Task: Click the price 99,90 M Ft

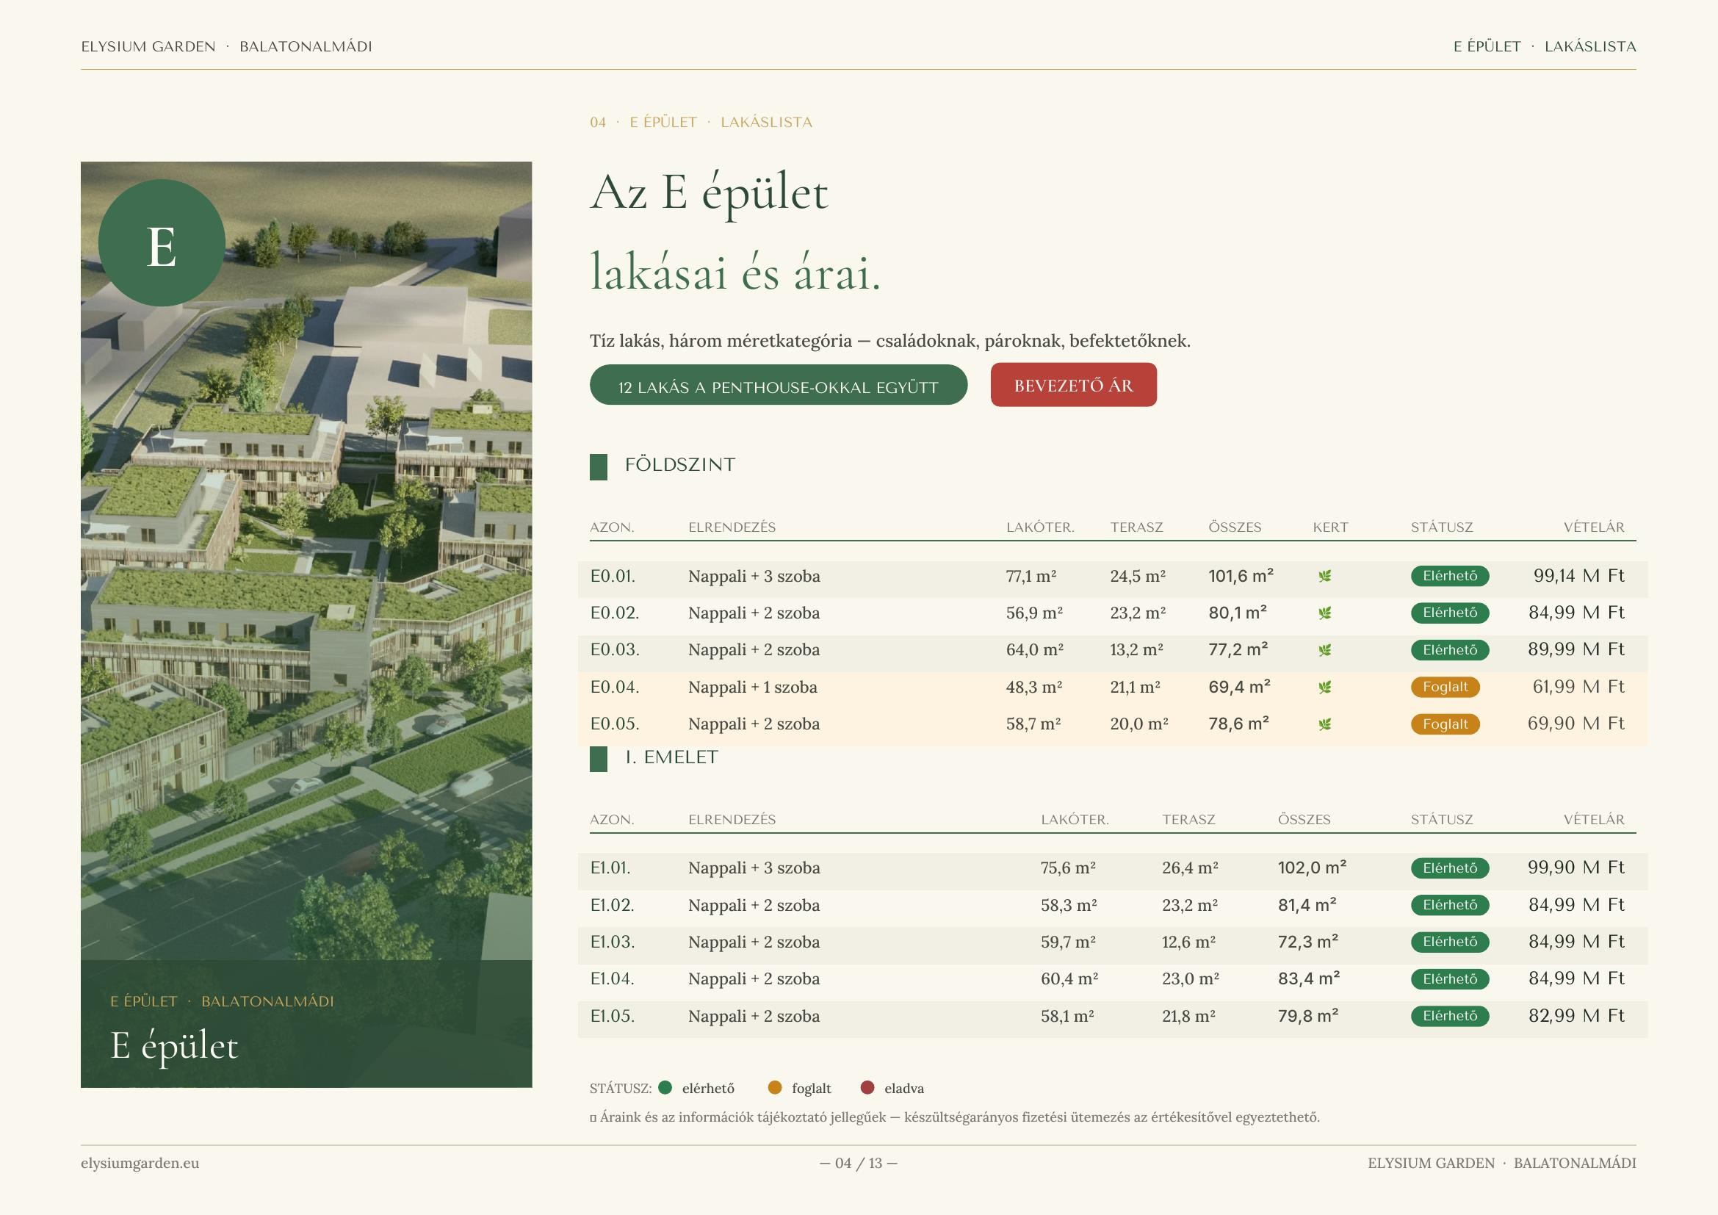Action: 1576,867
